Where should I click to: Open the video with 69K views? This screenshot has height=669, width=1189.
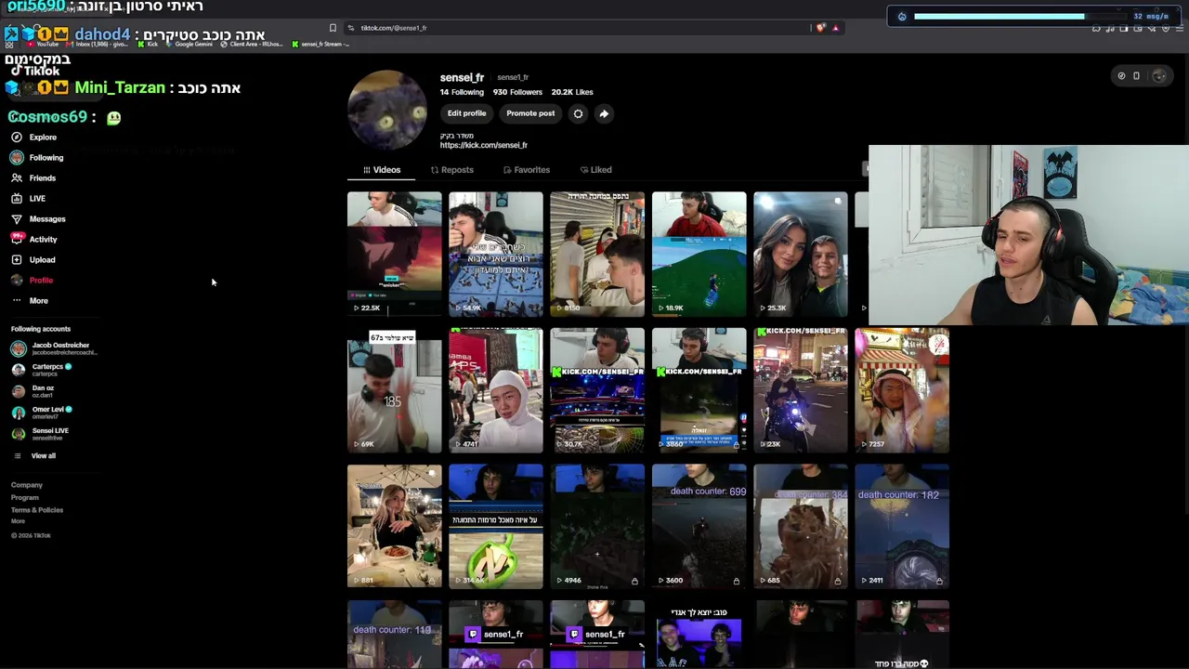click(395, 390)
